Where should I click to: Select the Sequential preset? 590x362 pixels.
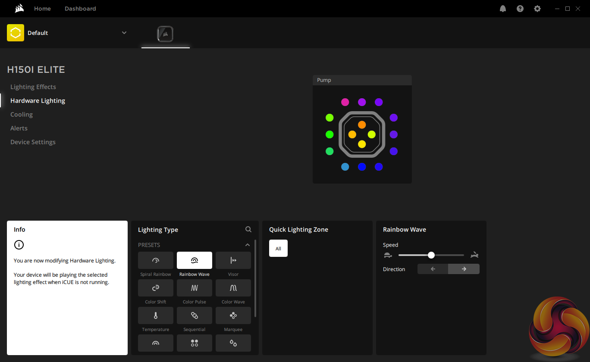point(195,315)
